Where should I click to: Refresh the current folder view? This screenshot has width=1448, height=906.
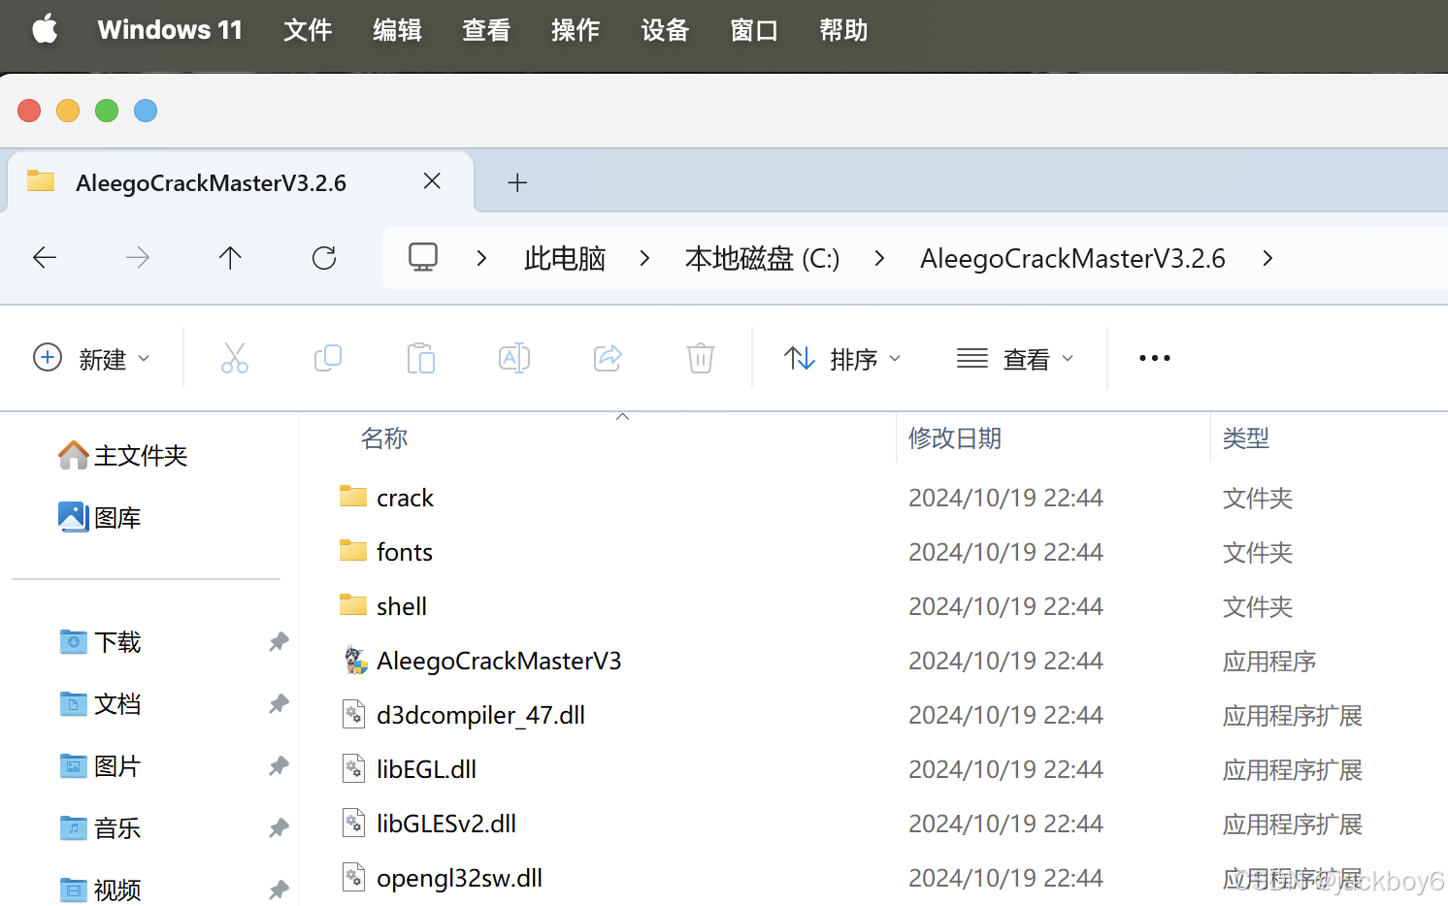tap(324, 257)
